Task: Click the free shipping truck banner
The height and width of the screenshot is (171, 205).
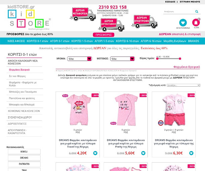Action: tap(83, 14)
